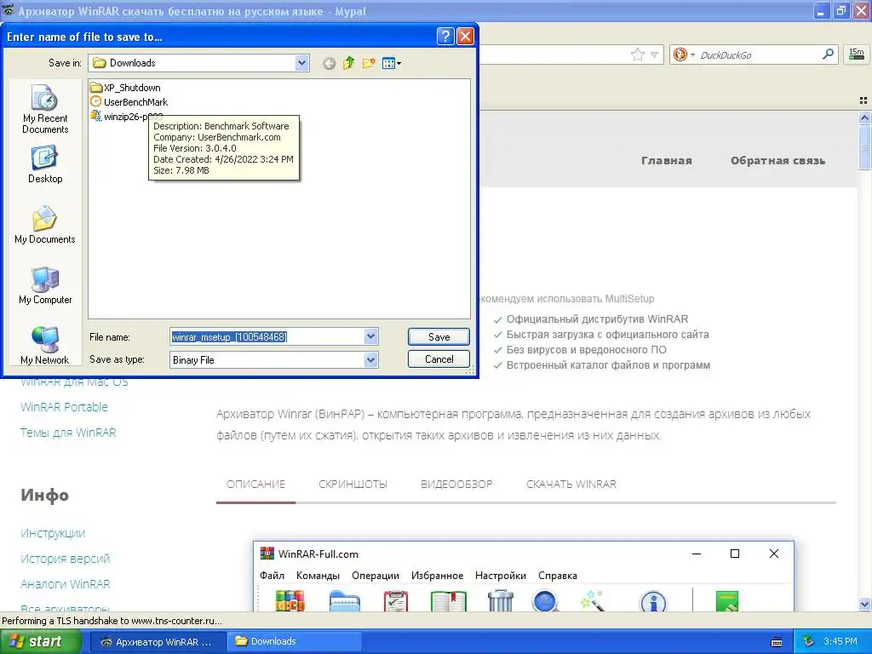
Task: Click the Cancel button
Action: pos(439,359)
